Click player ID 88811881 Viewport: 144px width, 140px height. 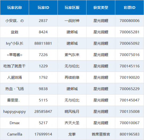tap(43, 43)
